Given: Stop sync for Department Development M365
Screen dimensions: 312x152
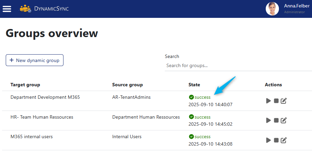Looking at the screenshot, I should click(x=276, y=101).
